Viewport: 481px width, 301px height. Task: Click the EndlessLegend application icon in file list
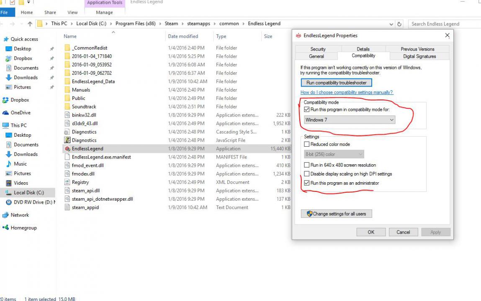click(x=67, y=149)
